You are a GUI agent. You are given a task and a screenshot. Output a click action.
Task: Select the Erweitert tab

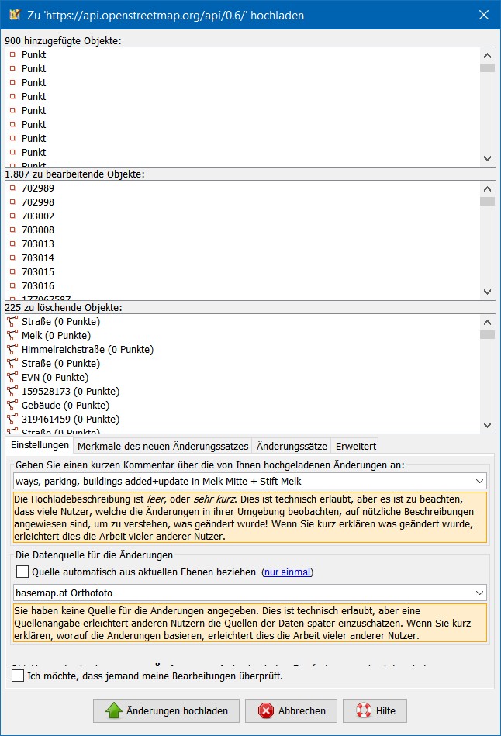click(x=355, y=446)
